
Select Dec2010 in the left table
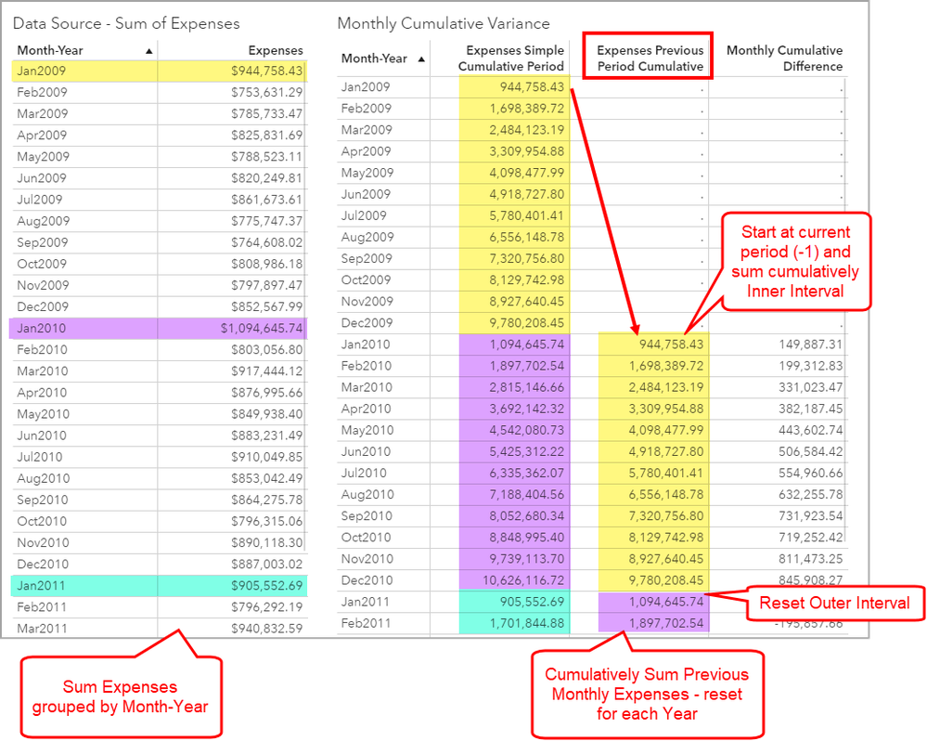click(43, 565)
